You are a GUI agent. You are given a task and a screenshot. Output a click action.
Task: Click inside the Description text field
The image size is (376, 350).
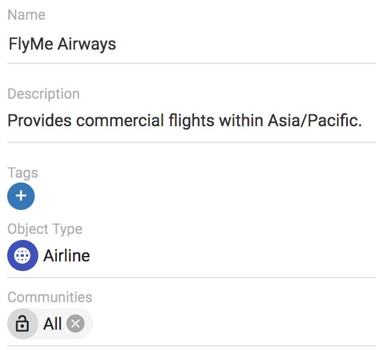(x=180, y=121)
